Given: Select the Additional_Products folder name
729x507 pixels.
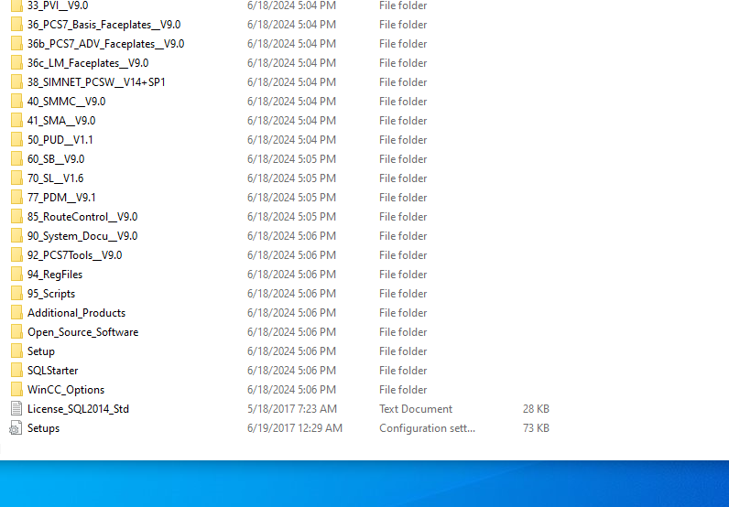Looking at the screenshot, I should [76, 313].
